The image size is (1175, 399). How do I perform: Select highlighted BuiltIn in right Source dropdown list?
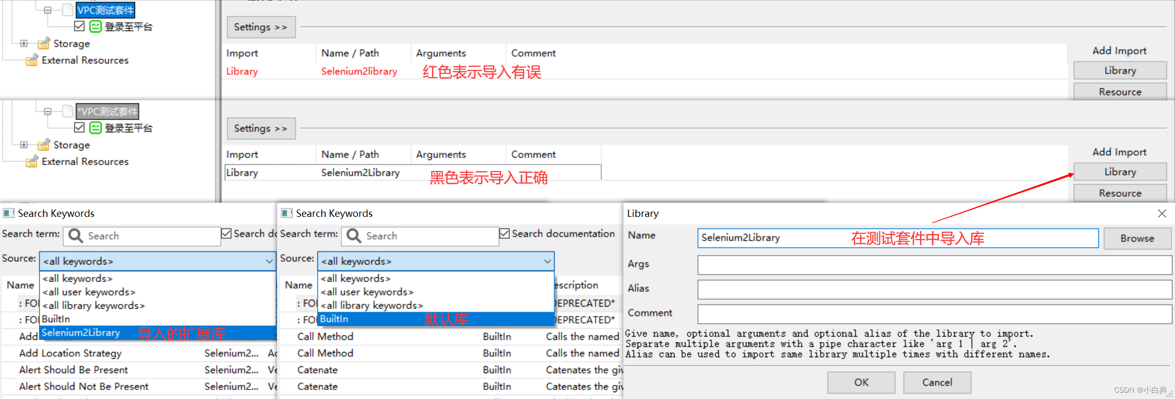(x=436, y=319)
